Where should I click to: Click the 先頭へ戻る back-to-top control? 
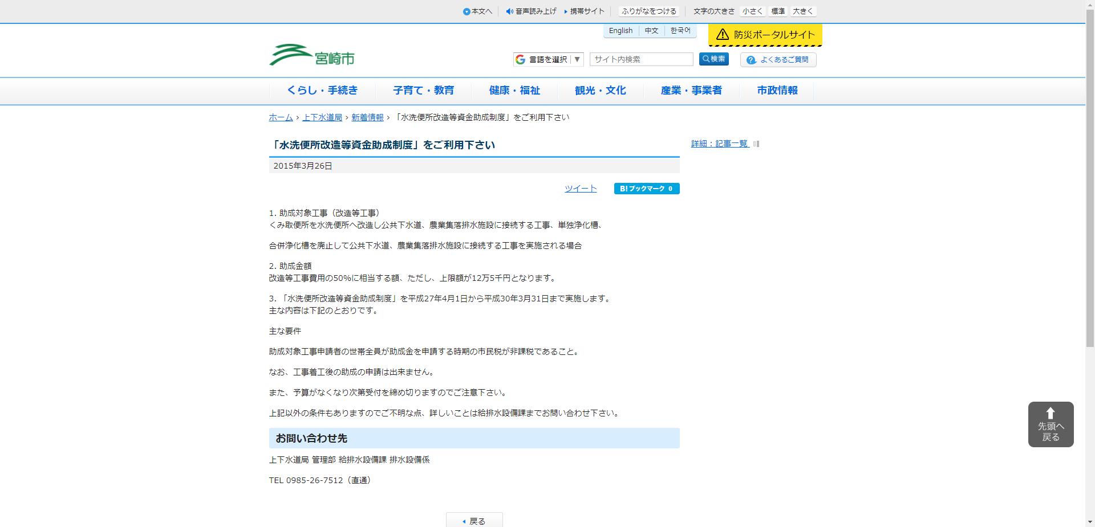pos(1050,424)
